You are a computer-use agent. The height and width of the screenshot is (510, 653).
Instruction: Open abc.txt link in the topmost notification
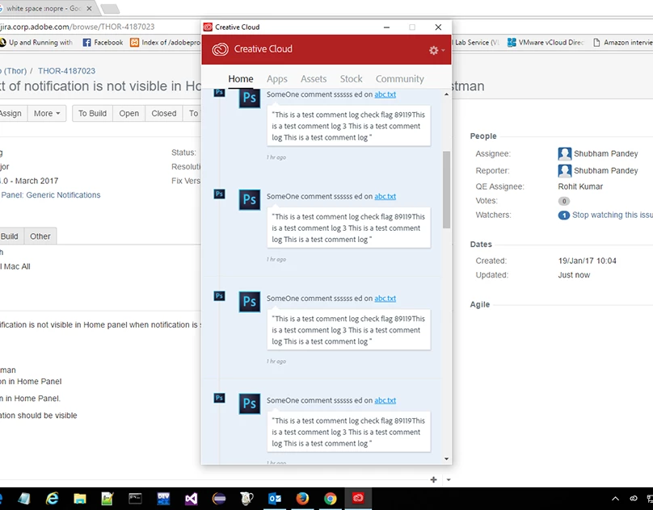coord(385,94)
